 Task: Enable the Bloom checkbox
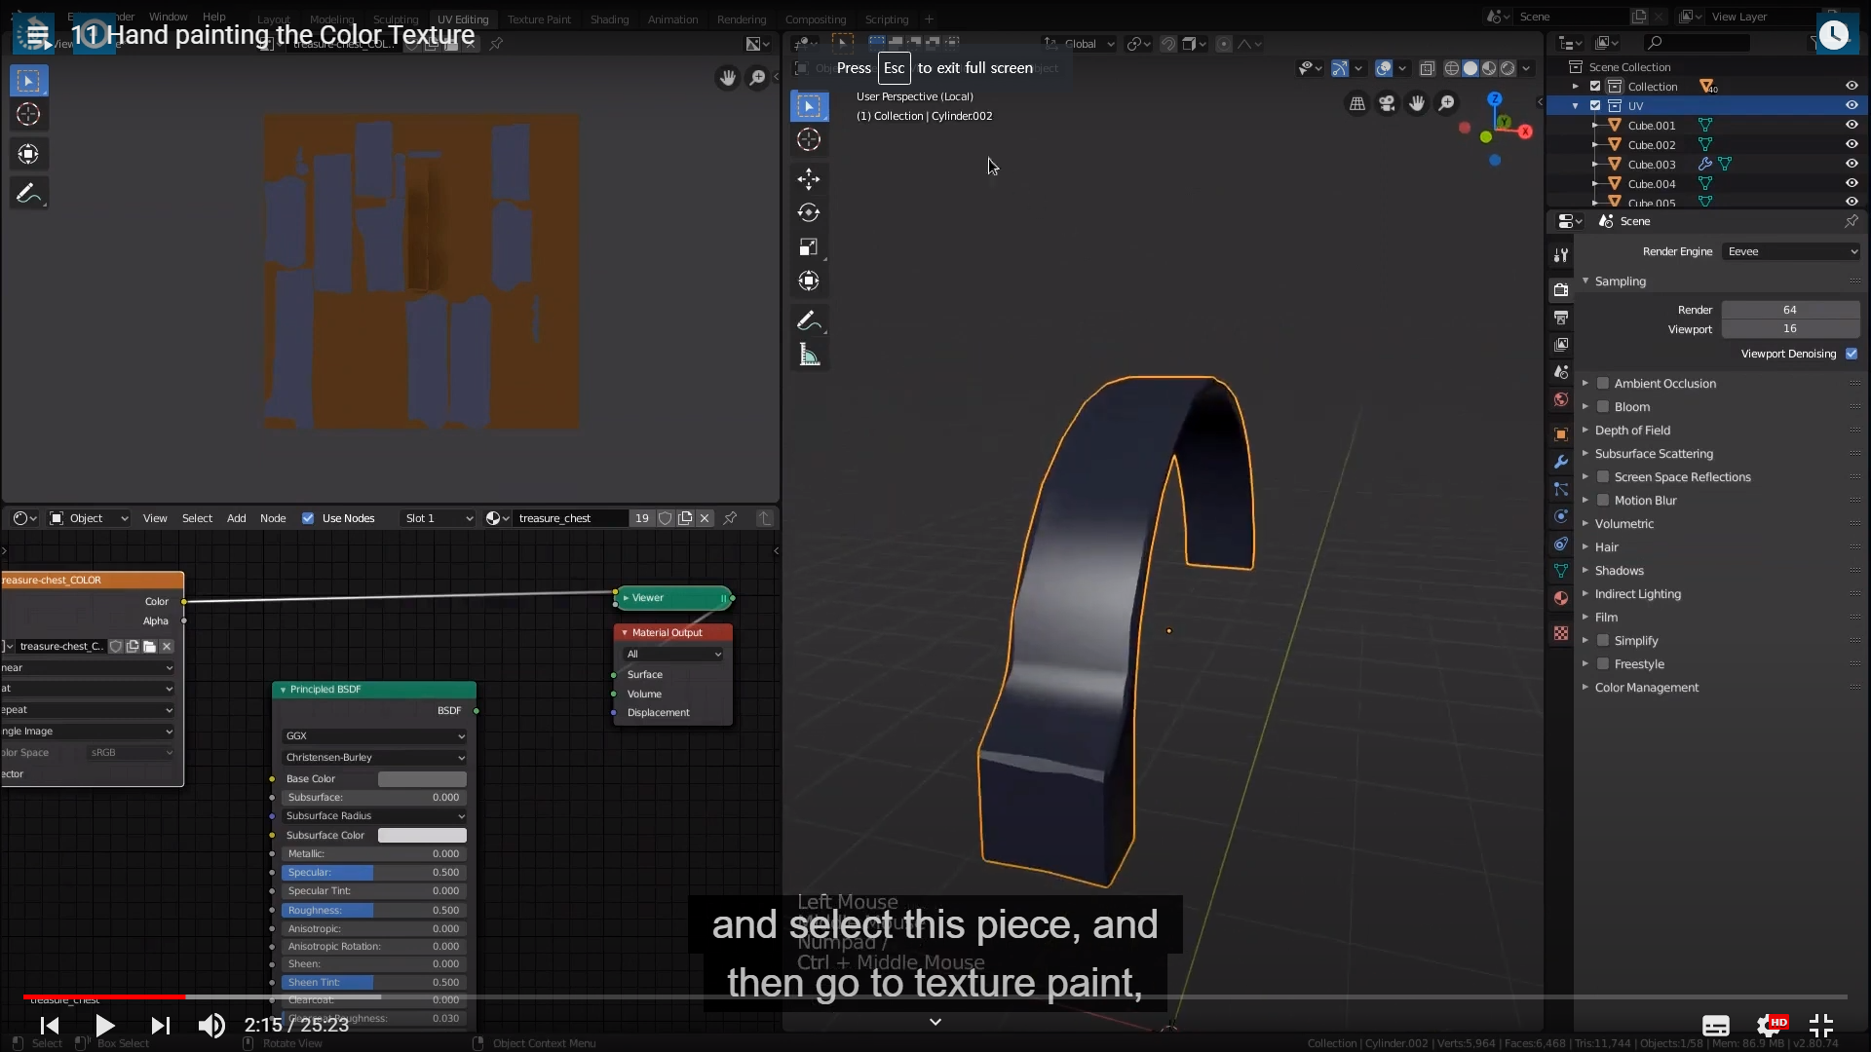[x=1602, y=407]
